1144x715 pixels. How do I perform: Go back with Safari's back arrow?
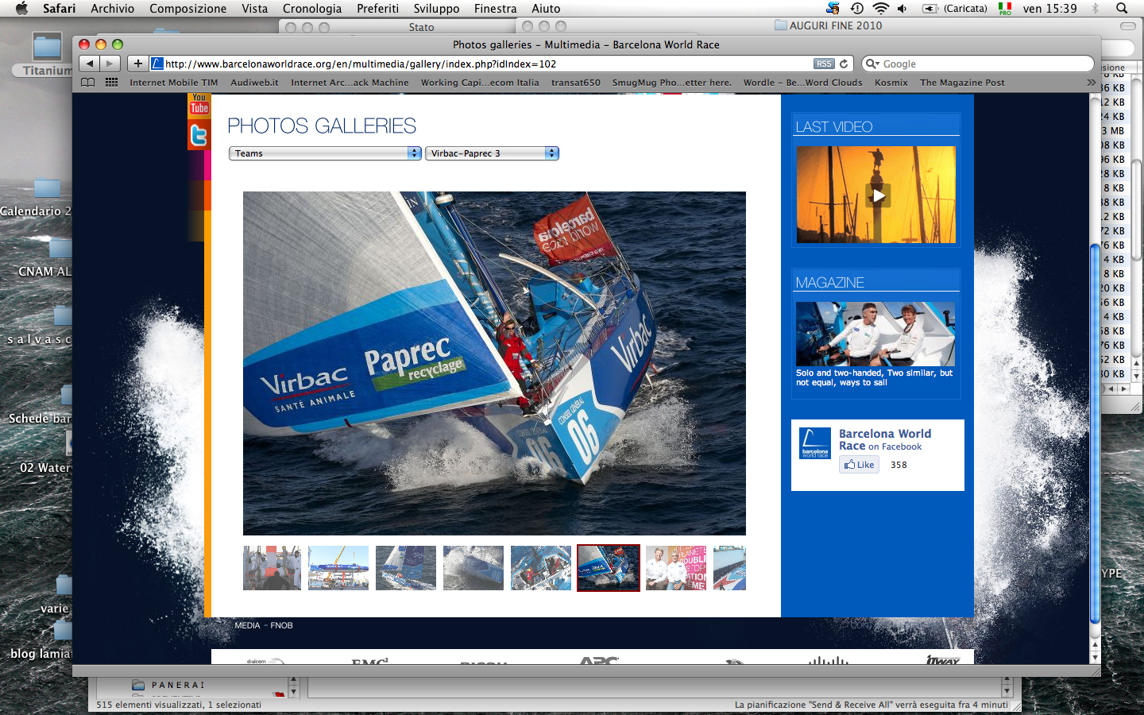(90, 64)
